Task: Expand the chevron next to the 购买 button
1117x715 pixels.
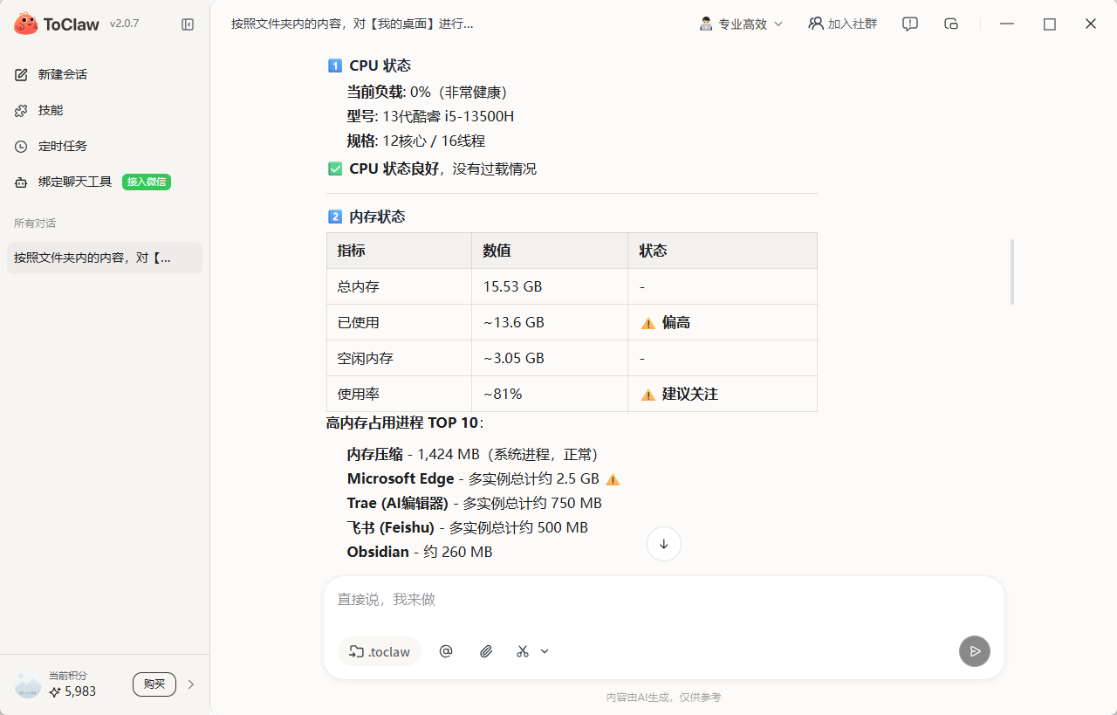Action: point(190,684)
